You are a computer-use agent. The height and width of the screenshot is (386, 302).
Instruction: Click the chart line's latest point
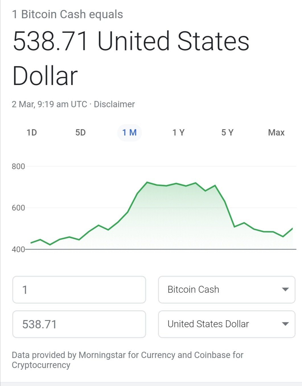pyautogui.click(x=292, y=228)
